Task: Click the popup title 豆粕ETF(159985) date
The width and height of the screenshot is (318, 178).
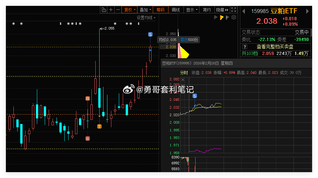Action: pos(197,63)
